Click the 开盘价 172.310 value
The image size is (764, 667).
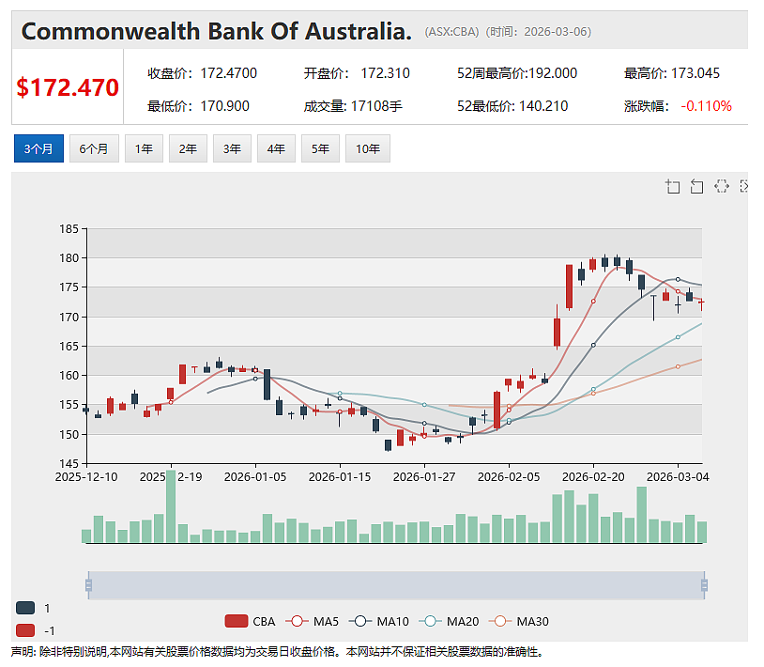[385, 73]
